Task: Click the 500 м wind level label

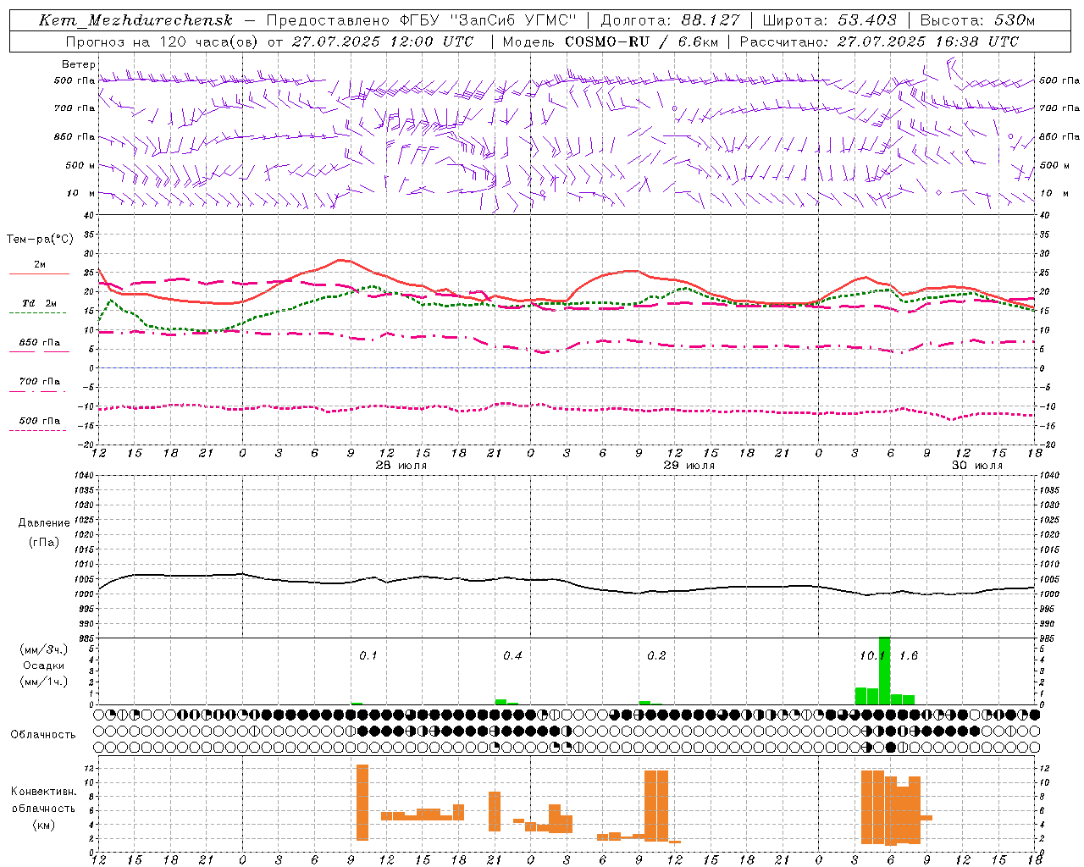Action: (x=80, y=165)
